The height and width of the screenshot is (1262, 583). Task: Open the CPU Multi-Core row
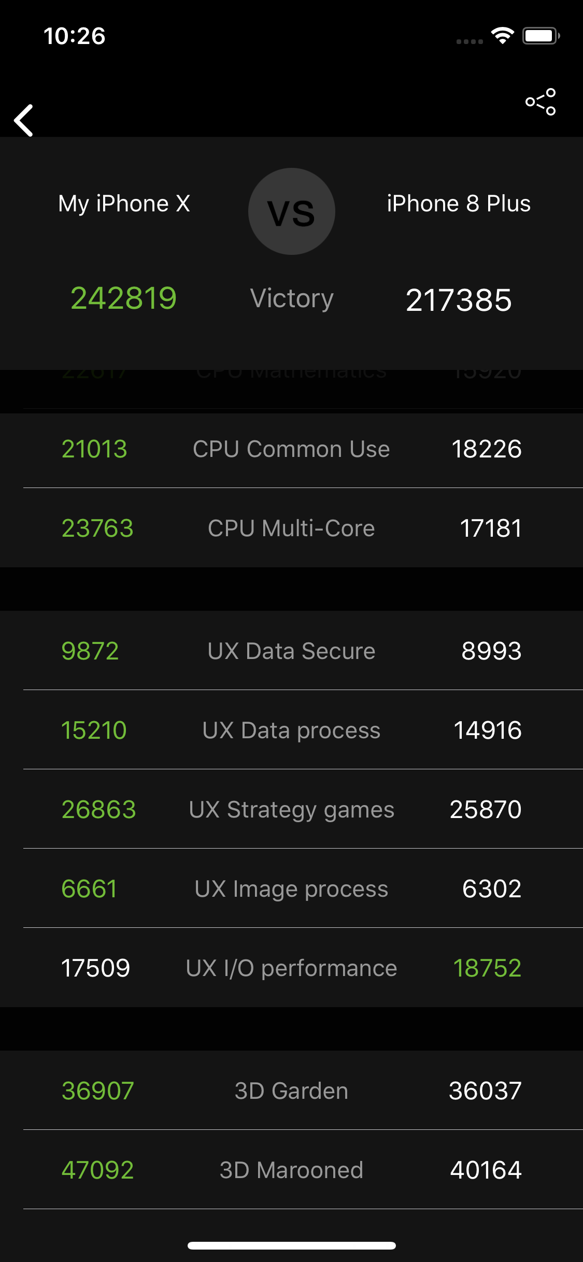coord(292,528)
